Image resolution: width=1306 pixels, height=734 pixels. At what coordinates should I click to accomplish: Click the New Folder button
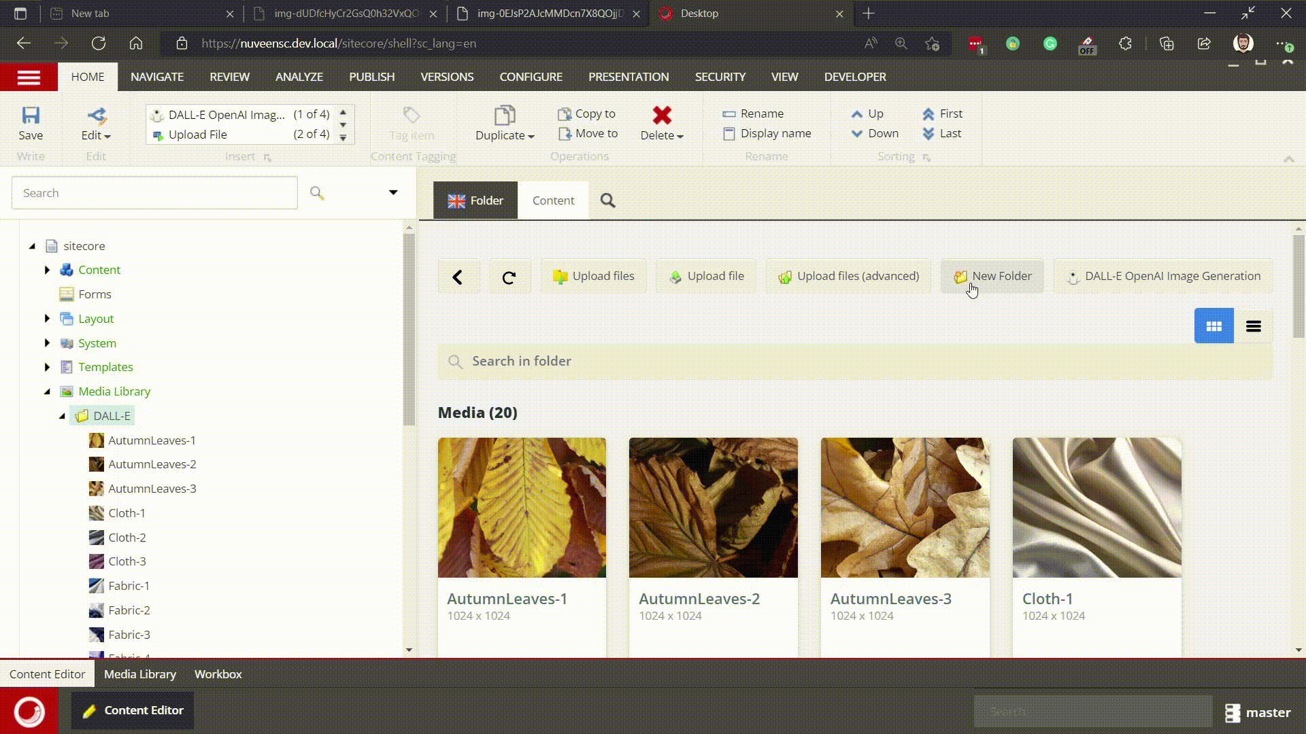(x=992, y=277)
